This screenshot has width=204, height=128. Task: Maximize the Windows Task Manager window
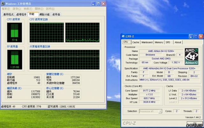[98, 4]
